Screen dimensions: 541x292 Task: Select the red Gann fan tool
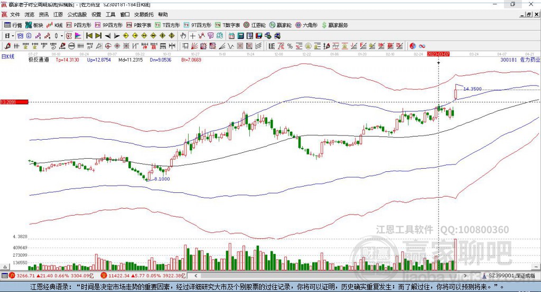click(194, 46)
